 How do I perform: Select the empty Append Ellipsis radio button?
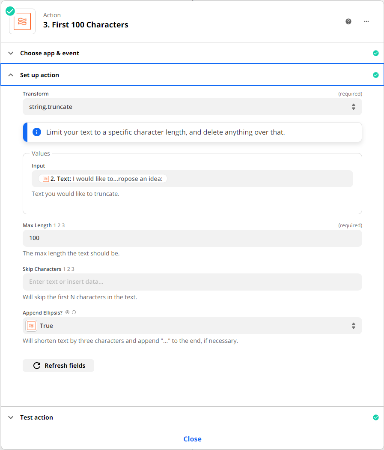[x=74, y=312]
